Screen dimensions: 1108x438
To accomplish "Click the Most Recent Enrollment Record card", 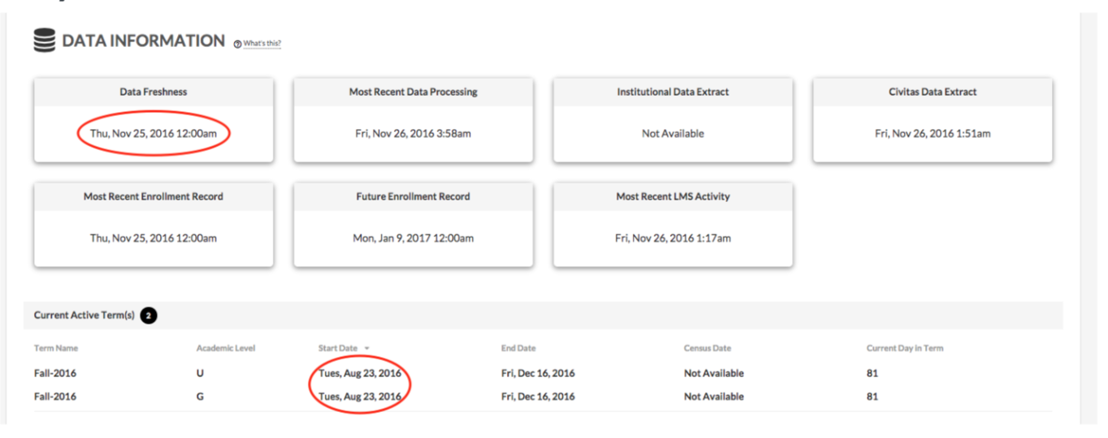I will pyautogui.click(x=154, y=225).
